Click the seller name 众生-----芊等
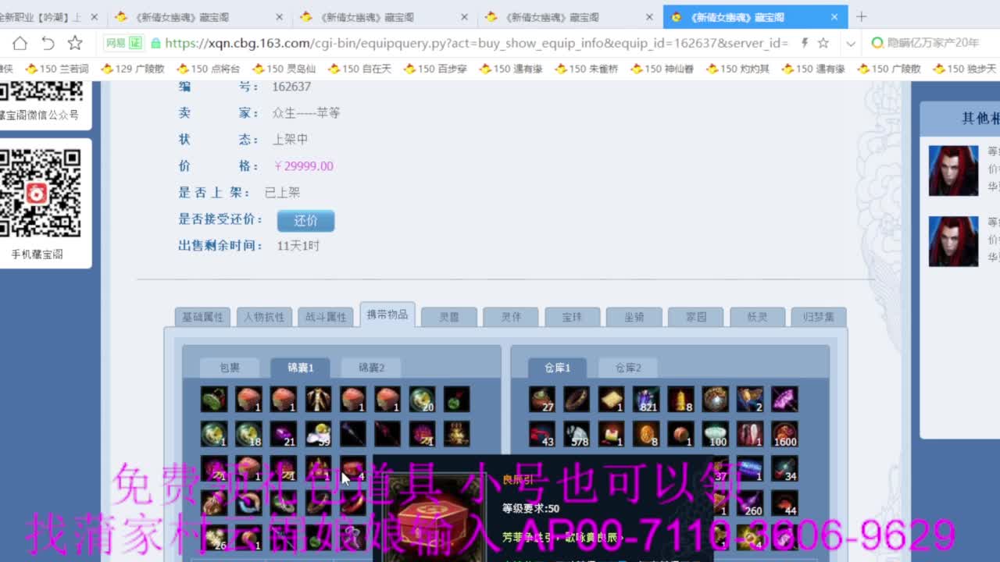 (306, 113)
